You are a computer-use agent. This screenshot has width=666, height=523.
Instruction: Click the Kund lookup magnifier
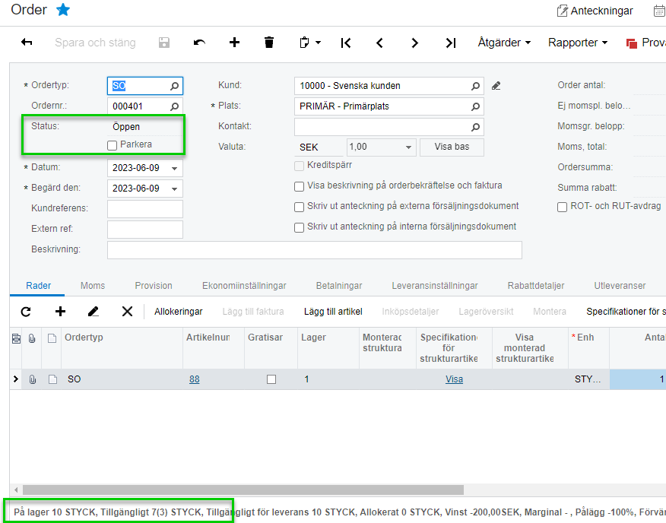coord(475,86)
